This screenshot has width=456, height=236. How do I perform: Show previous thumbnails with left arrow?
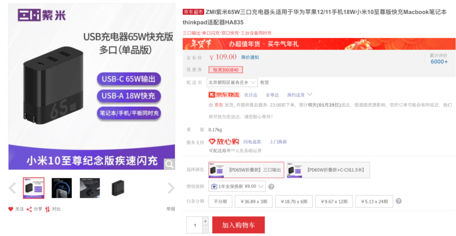click(12, 188)
